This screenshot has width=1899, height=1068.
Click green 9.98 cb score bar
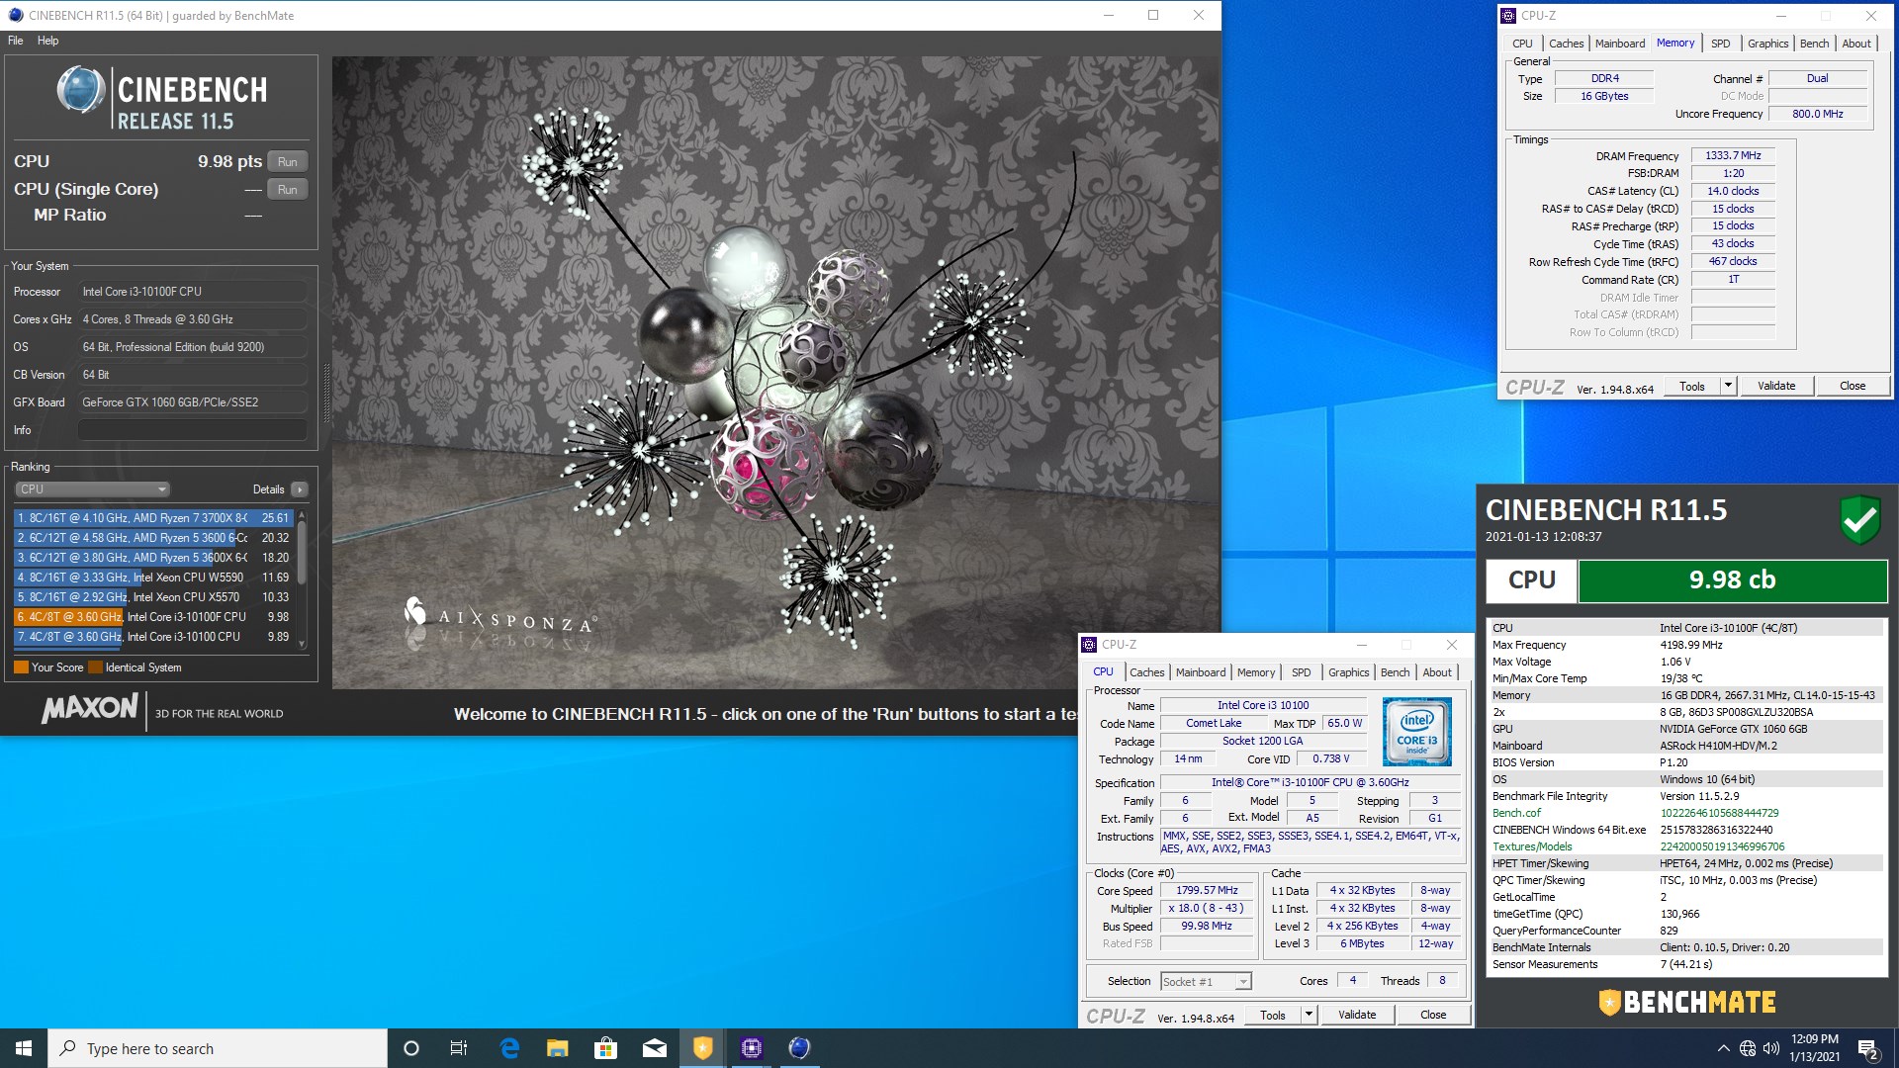click(1732, 580)
